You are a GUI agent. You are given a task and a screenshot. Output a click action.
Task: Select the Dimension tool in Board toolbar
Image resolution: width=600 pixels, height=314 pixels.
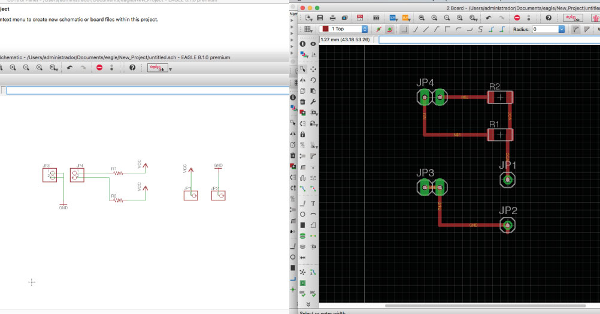coord(302,257)
